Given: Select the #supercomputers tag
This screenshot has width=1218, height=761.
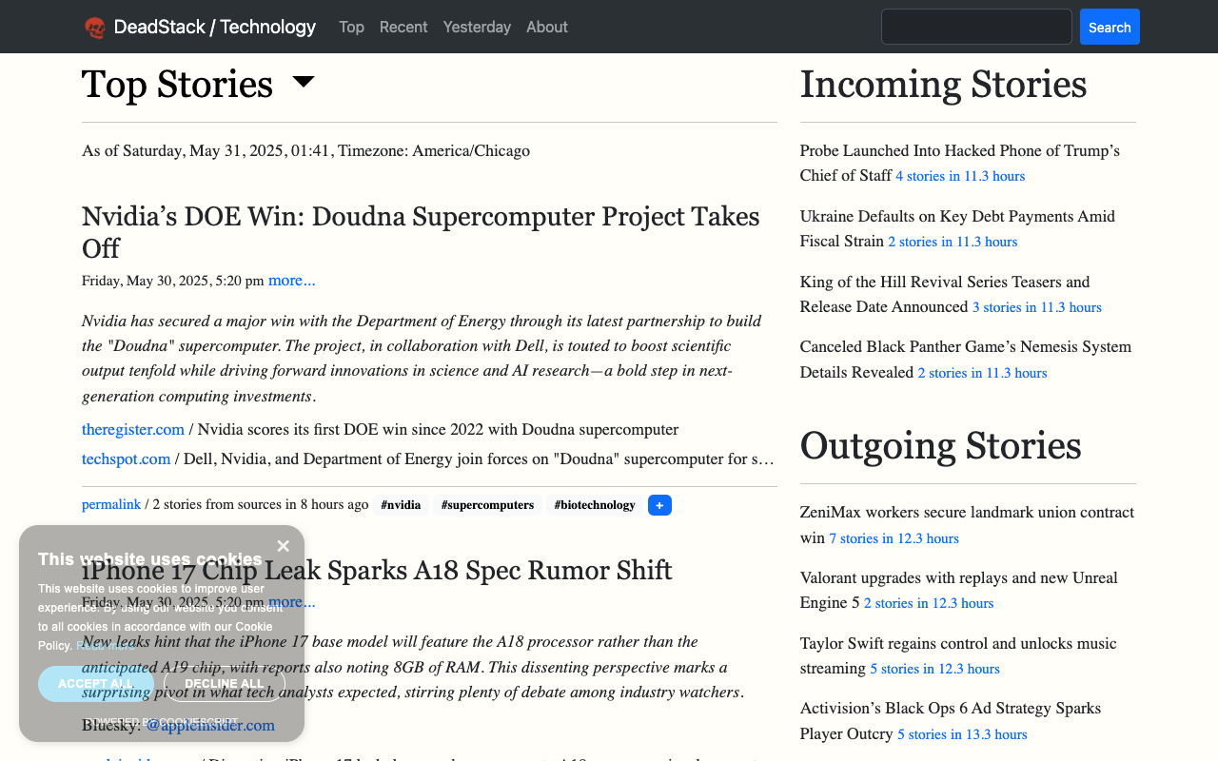Looking at the screenshot, I should pos(487,505).
